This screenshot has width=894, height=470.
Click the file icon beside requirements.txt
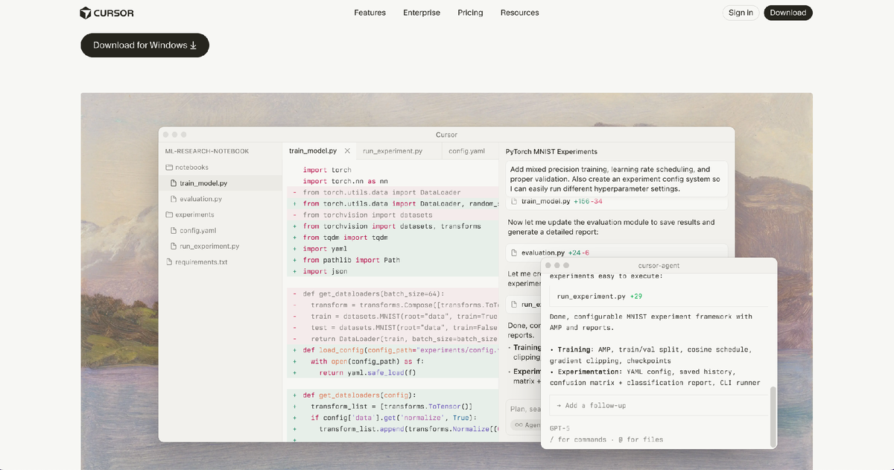(169, 262)
